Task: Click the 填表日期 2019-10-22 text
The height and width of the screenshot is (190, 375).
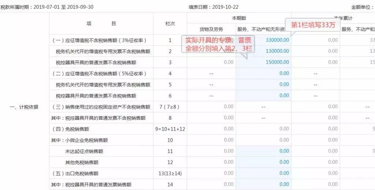Action: 214,7
